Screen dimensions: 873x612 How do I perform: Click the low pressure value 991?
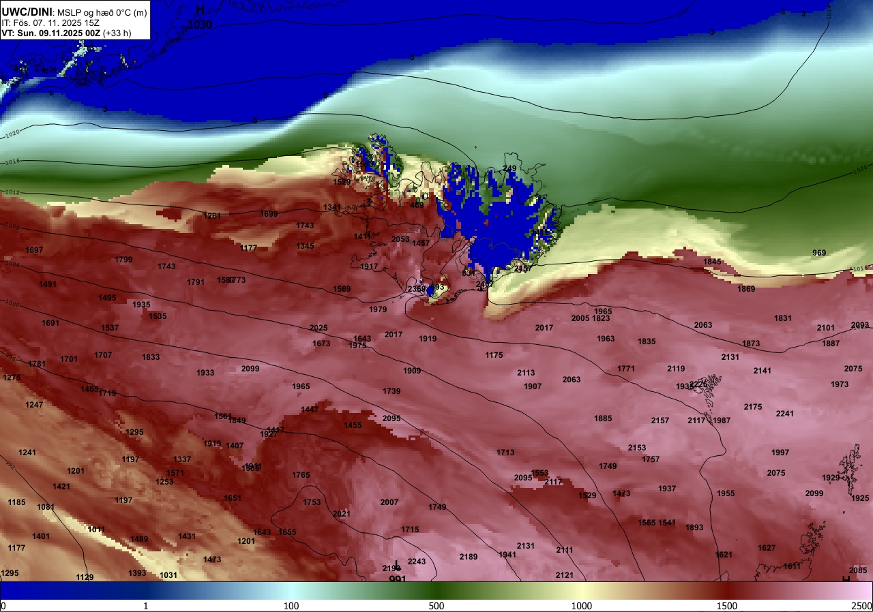[398, 579]
